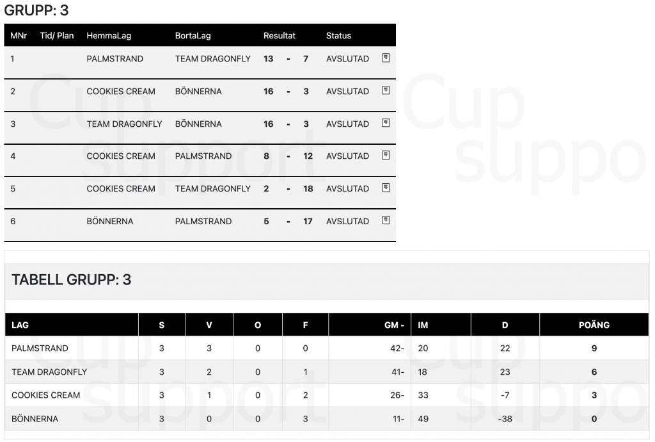Viewport: 655px width, 442px height.
Task: Select the PALMSTRAND row in standings table
Action: tap(327, 348)
